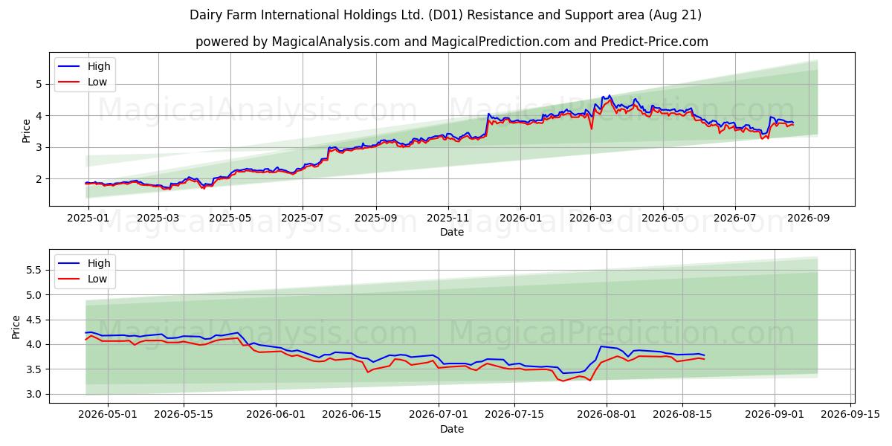Image resolution: width=892 pixels, height=446 pixels.
Task: Click the '2026-06-01' x-axis label in the bottom chart
Action: tap(276, 416)
